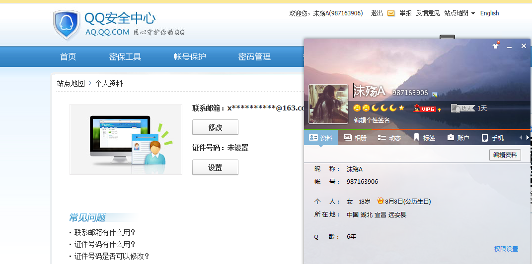Switch to the 资料 tab
The image size is (532, 264).
[320, 138]
